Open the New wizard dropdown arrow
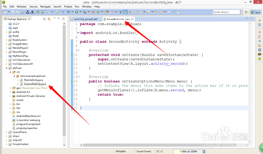This screenshot has height=154, width=263. pyautogui.click(x=9, y=12)
